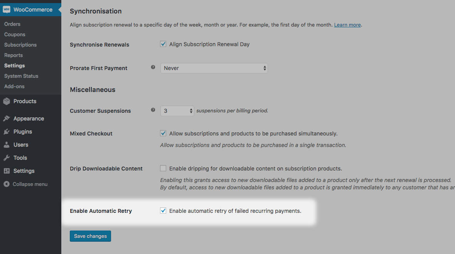
Task: Click the Plugins plug icon
Action: pyautogui.click(x=7, y=132)
